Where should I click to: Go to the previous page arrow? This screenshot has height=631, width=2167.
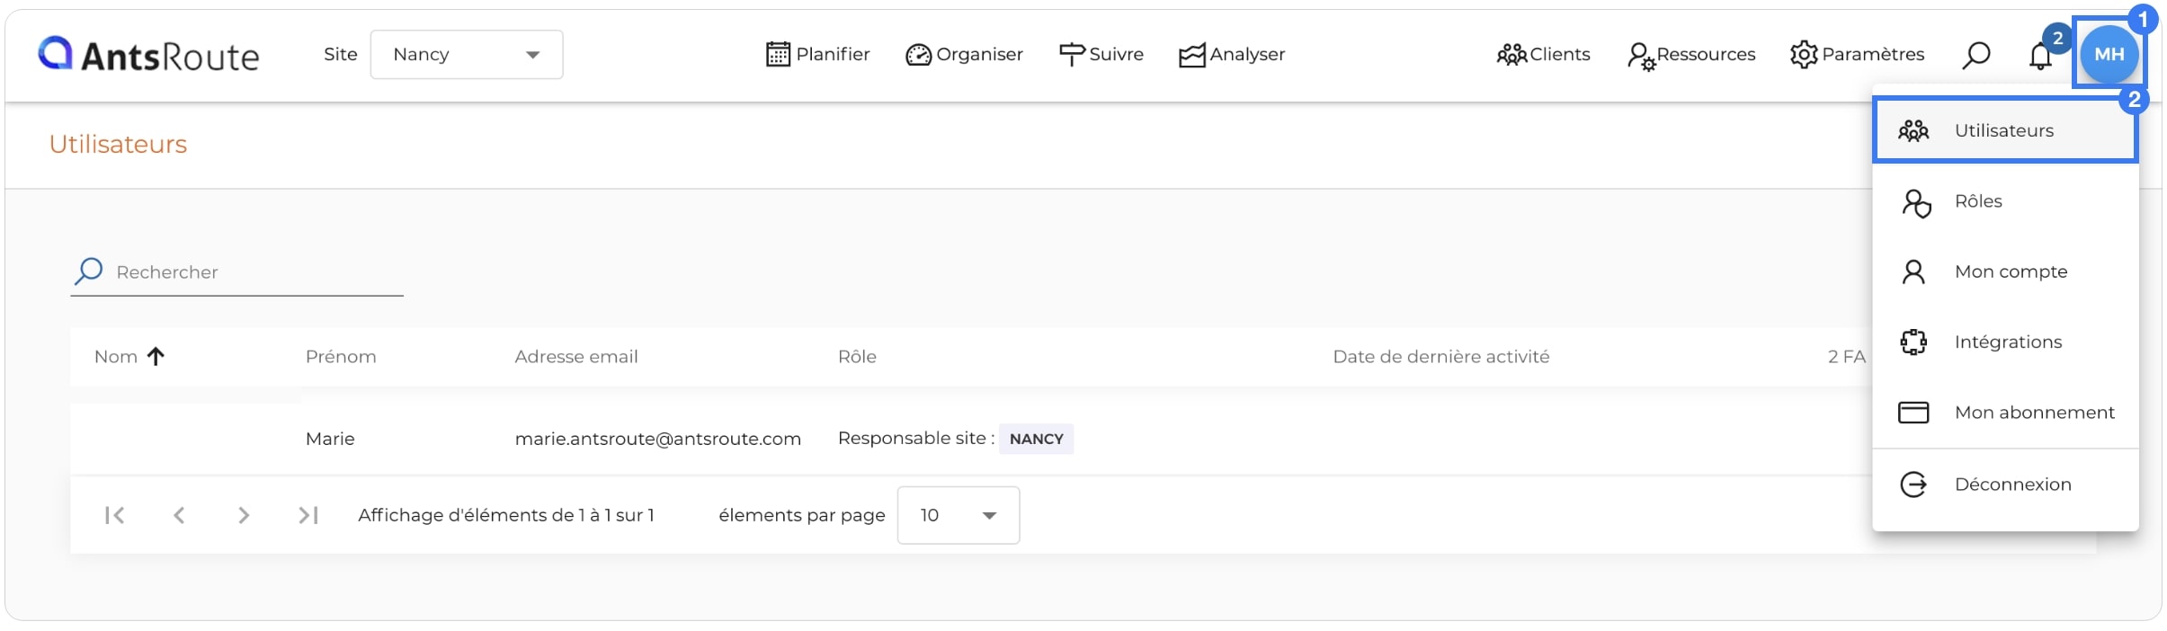click(179, 515)
